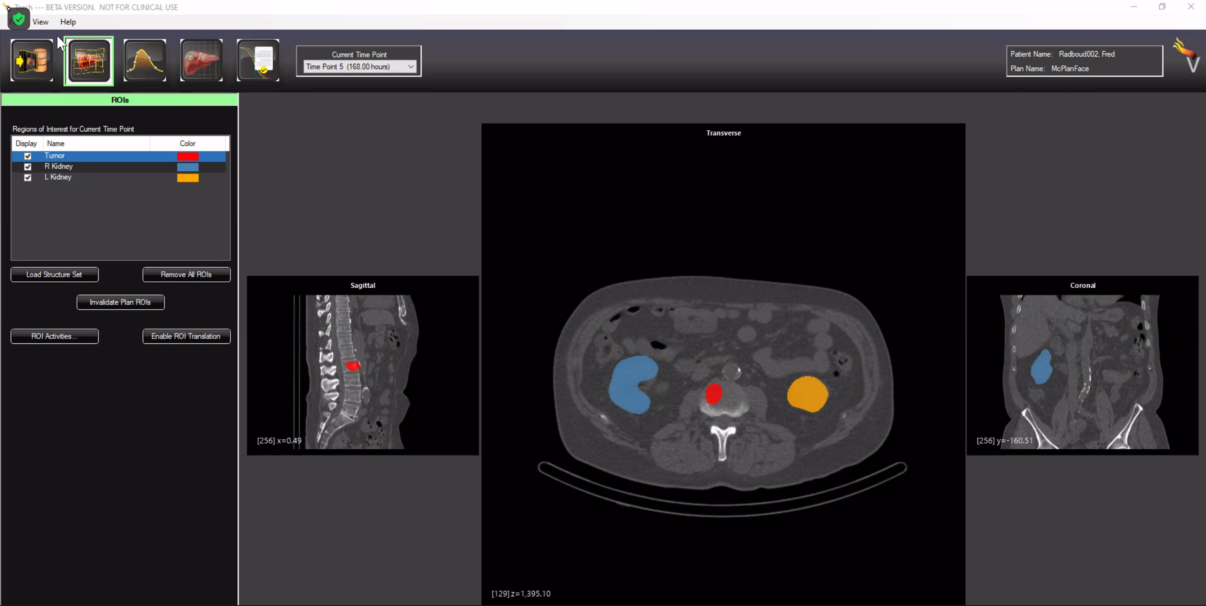Viewport: 1206px width, 606px height.
Task: Toggle L Kidney display checkbox
Action: (28, 177)
